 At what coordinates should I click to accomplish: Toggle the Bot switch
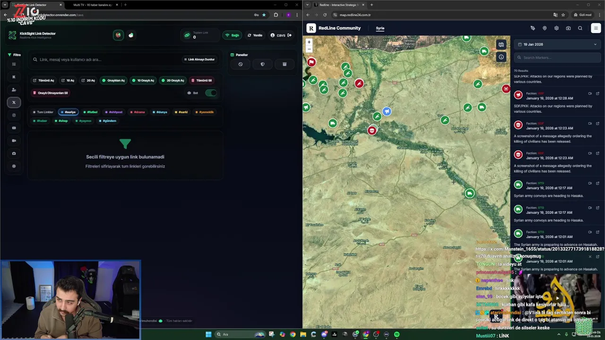[x=211, y=93]
